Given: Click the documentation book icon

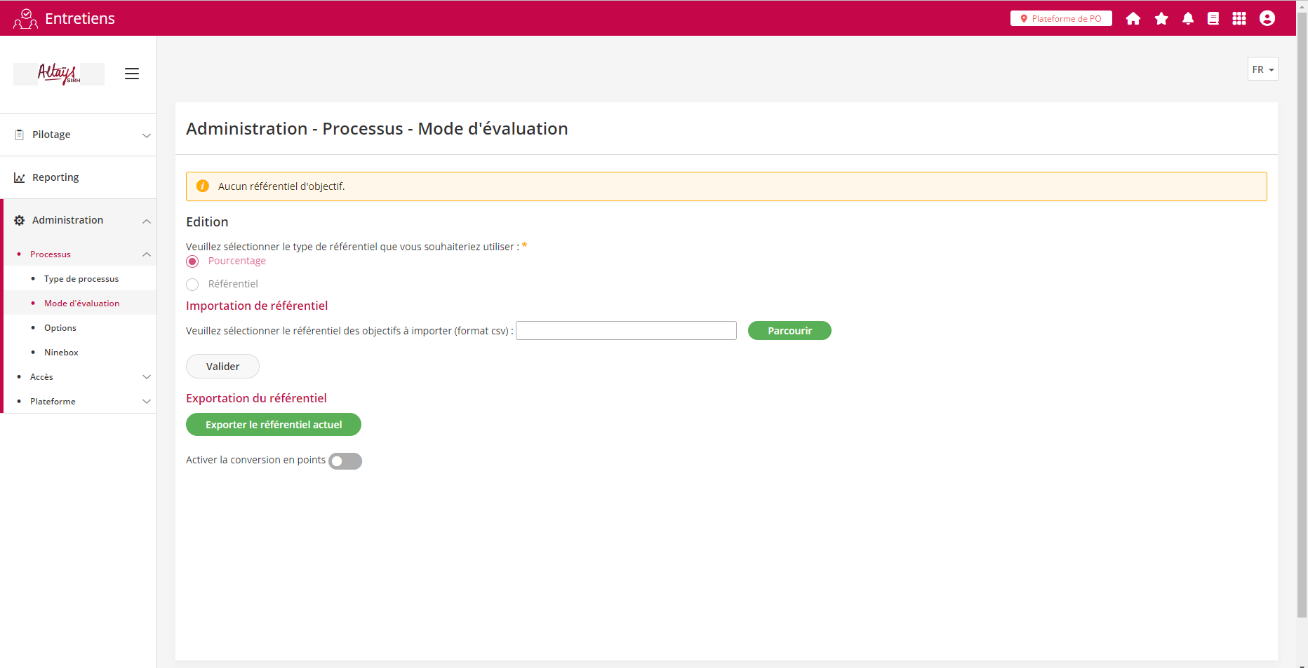Looking at the screenshot, I should (x=1213, y=19).
